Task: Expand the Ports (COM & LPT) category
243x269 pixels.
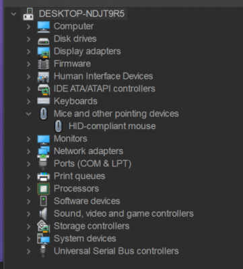Action: click(28, 164)
